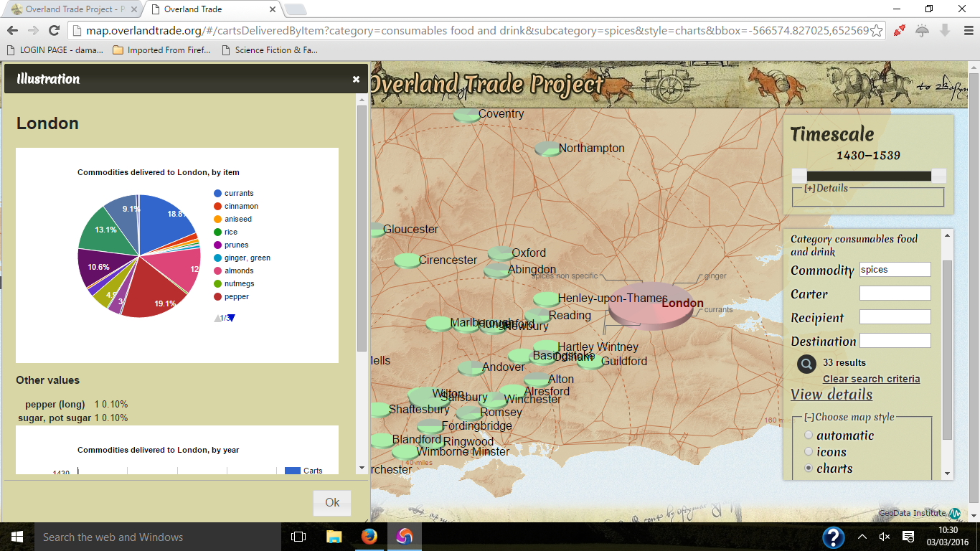Click the Northampton map marker
This screenshot has height=551, width=980.
click(547, 149)
